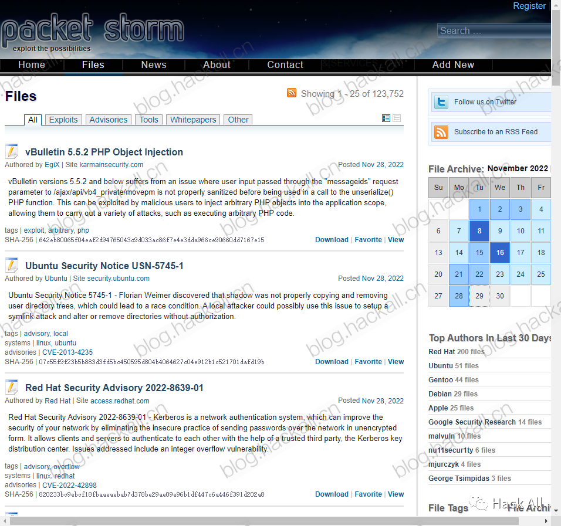Open security.ubuntu.com site link
Viewport: 561px width, 526px height.
(x=119, y=278)
